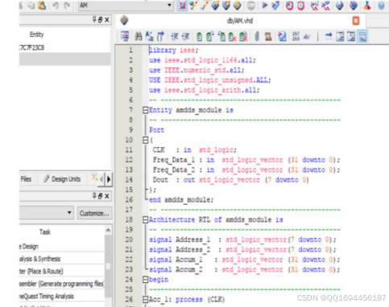Click the 'library ieee;' line in editor
The image size is (389, 307).
174,50
